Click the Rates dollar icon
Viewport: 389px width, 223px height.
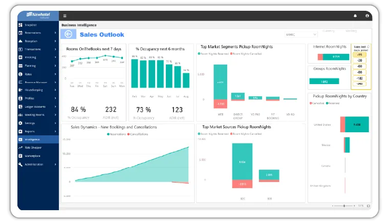(20, 74)
